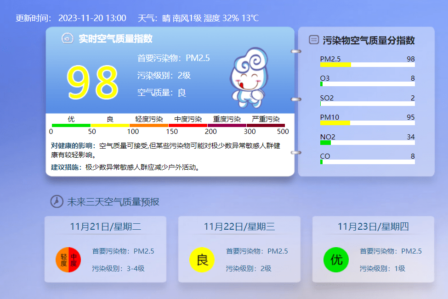Click the PM10 value 95
448x299 pixels.
411,117
